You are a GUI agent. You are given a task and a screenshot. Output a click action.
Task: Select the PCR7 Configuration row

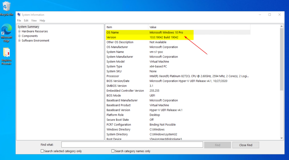pyautogui.click(x=178, y=125)
